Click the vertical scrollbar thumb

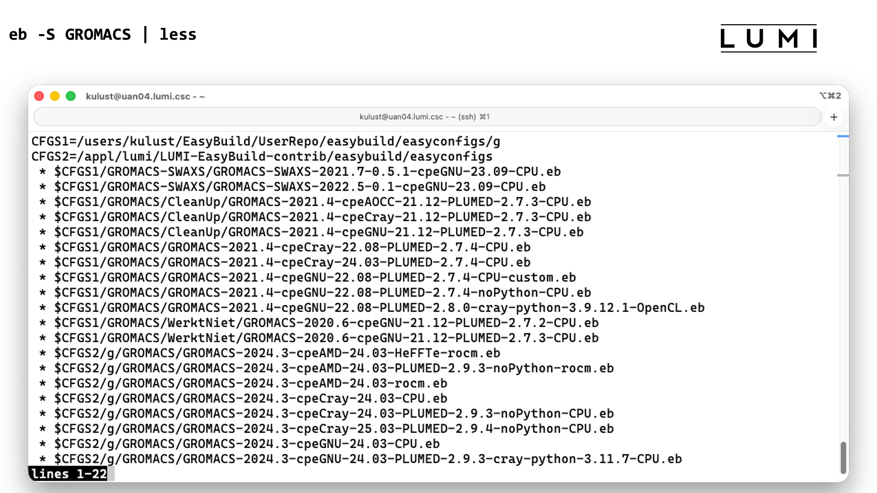tap(843, 457)
